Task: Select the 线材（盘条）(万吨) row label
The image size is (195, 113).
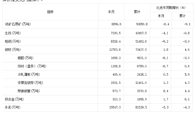Action: coord(32,66)
